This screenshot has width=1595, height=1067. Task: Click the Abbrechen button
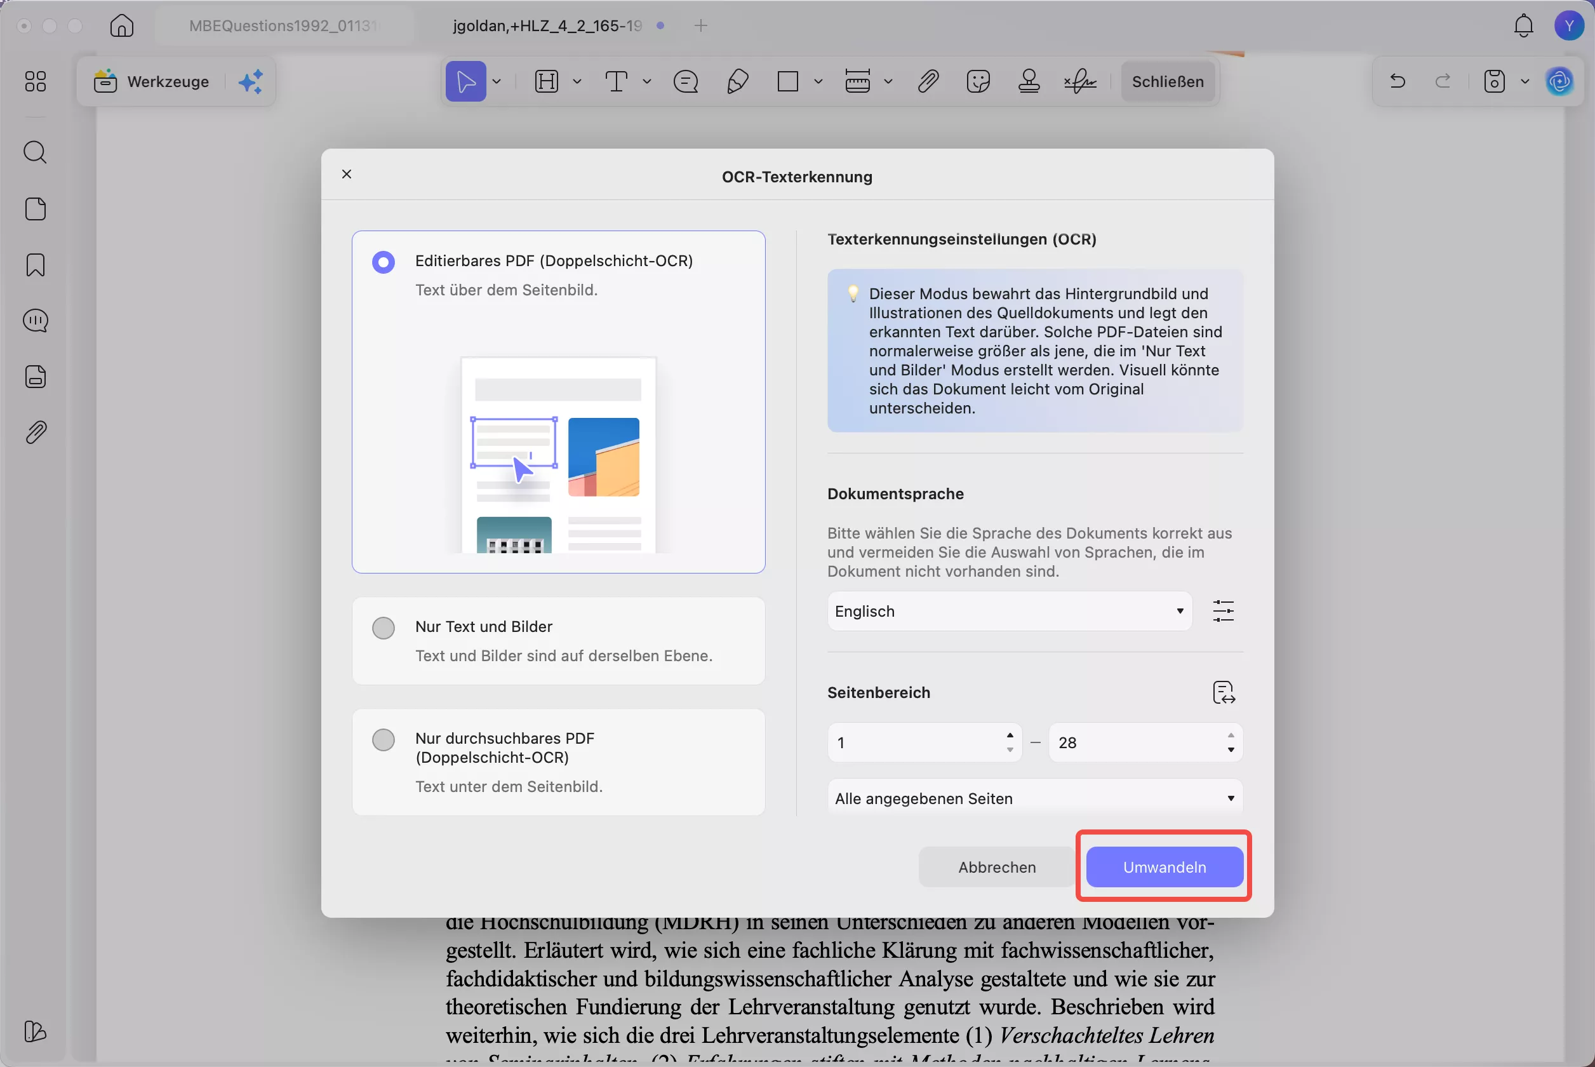click(x=996, y=867)
